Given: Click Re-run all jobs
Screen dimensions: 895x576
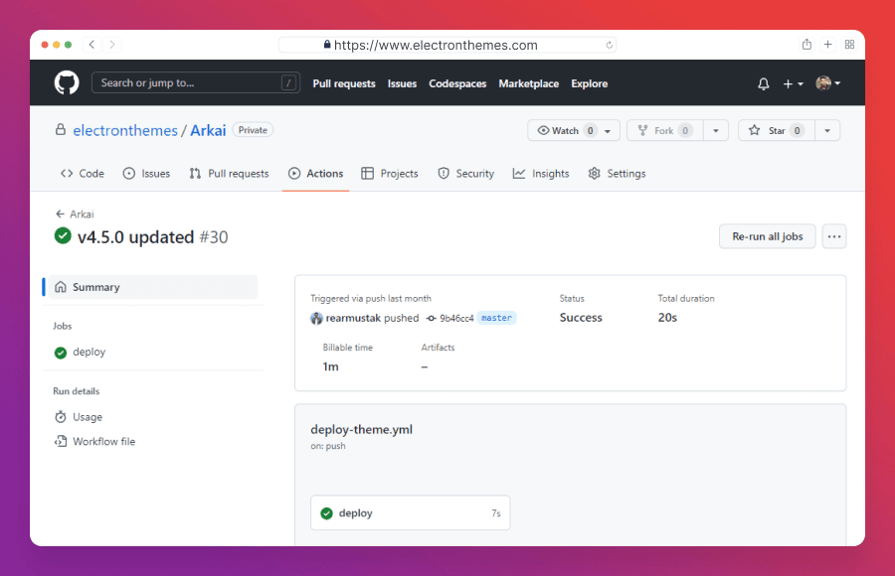Looking at the screenshot, I should click(767, 236).
